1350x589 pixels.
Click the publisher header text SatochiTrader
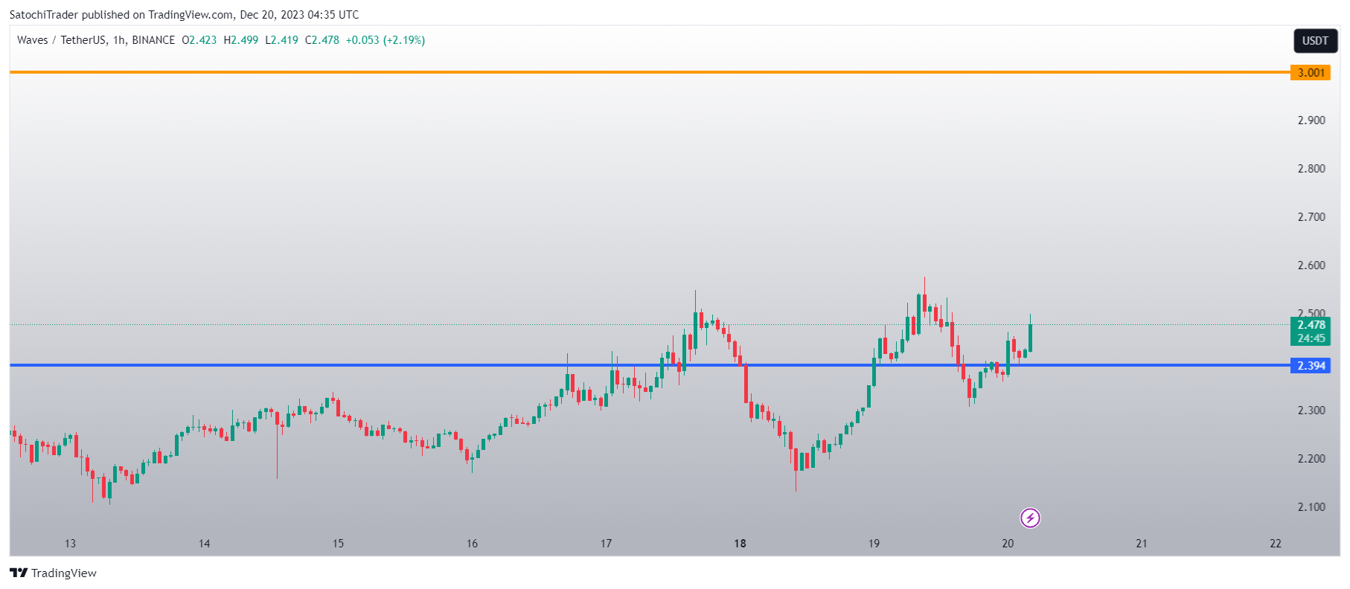pos(43,14)
